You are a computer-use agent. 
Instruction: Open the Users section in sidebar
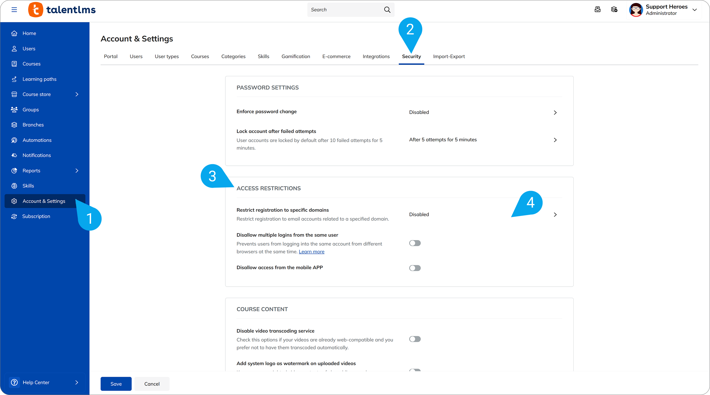tap(29, 48)
